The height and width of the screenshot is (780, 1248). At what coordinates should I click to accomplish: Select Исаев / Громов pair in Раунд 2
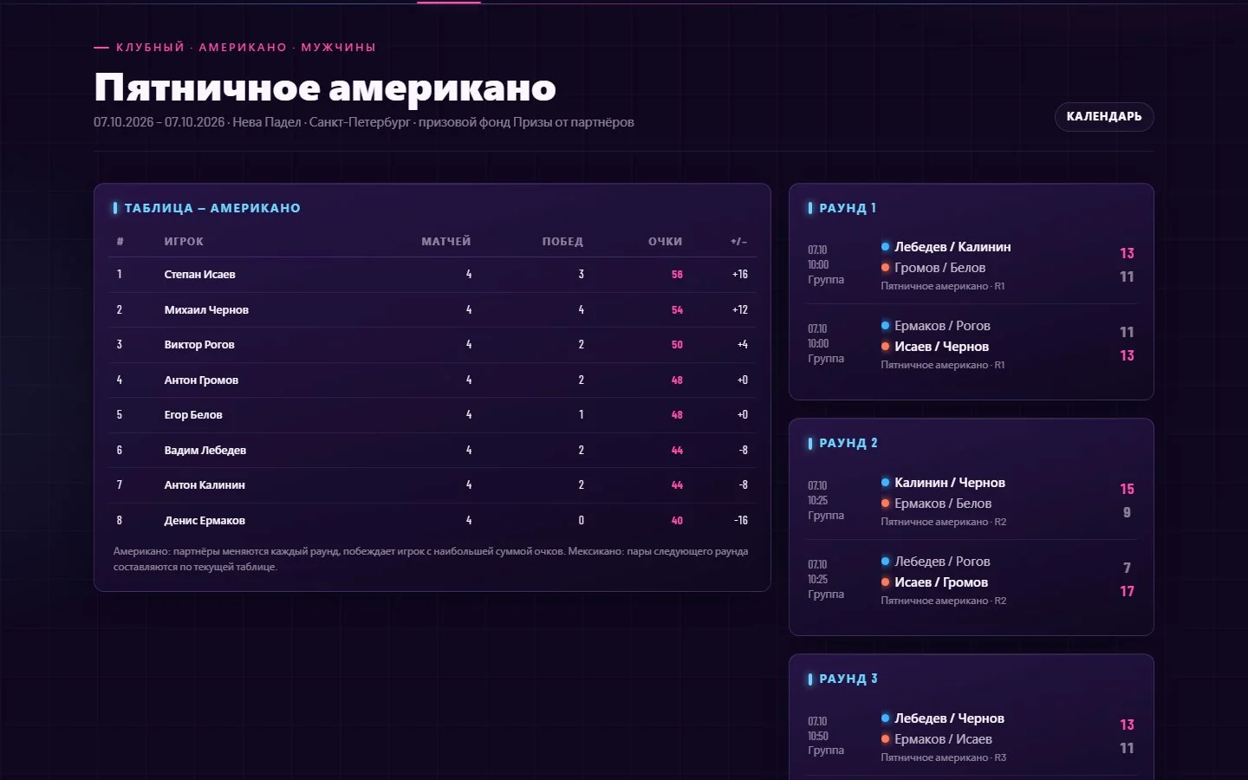click(x=941, y=582)
